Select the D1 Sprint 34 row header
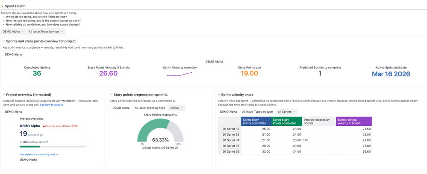Screen dimensions: 427x174 pyautogui.click(x=230, y=140)
